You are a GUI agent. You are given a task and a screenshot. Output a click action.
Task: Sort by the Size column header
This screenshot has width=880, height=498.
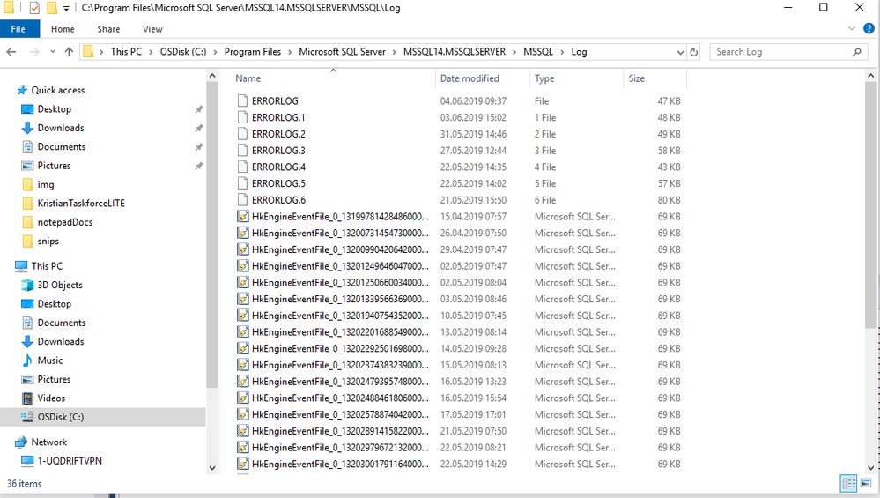pyautogui.click(x=636, y=78)
